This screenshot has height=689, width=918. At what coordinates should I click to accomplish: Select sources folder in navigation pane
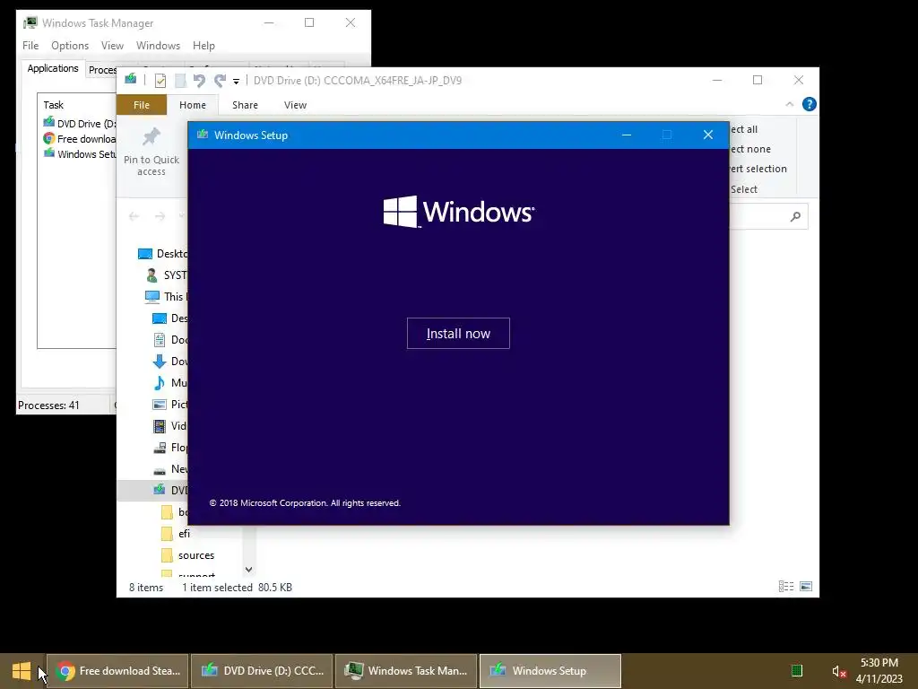[188, 555]
